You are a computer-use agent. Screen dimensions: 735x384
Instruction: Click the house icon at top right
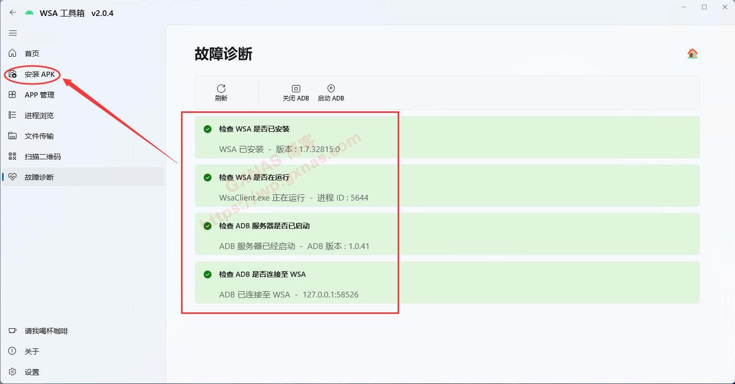[x=692, y=54]
